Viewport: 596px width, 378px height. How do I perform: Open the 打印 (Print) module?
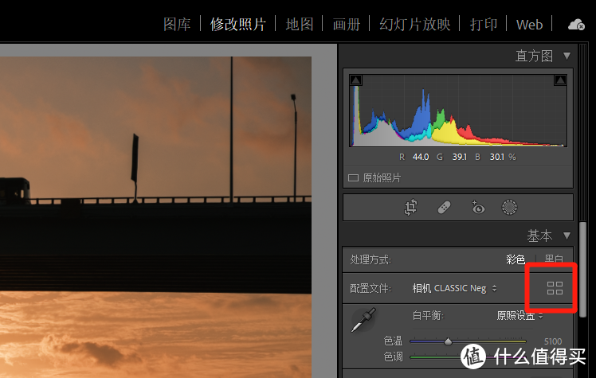pyautogui.click(x=484, y=25)
